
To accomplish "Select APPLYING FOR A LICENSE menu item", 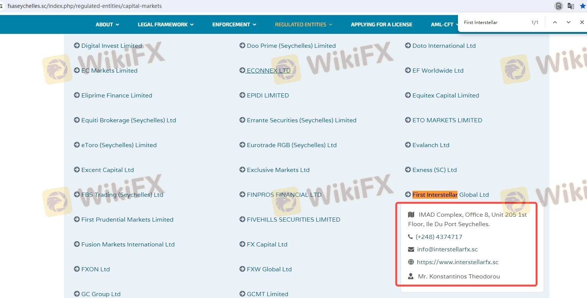I will point(381,24).
